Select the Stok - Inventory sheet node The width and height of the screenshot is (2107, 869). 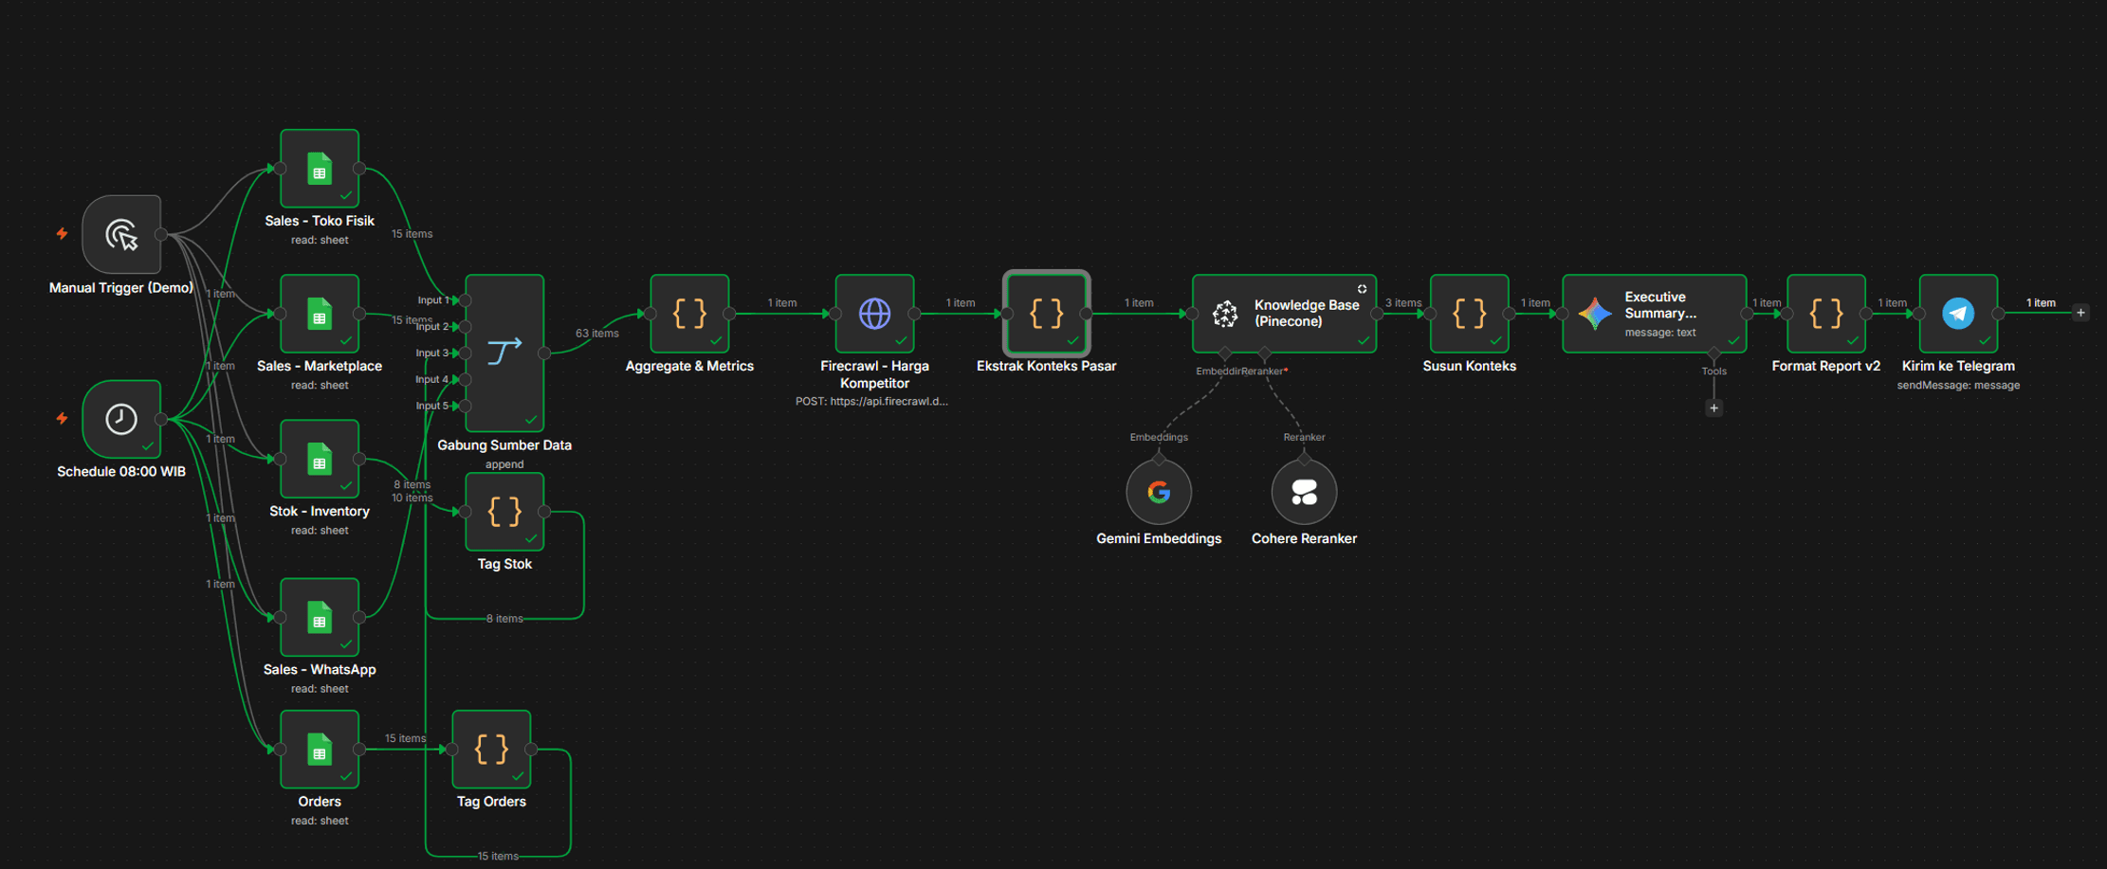(x=320, y=460)
